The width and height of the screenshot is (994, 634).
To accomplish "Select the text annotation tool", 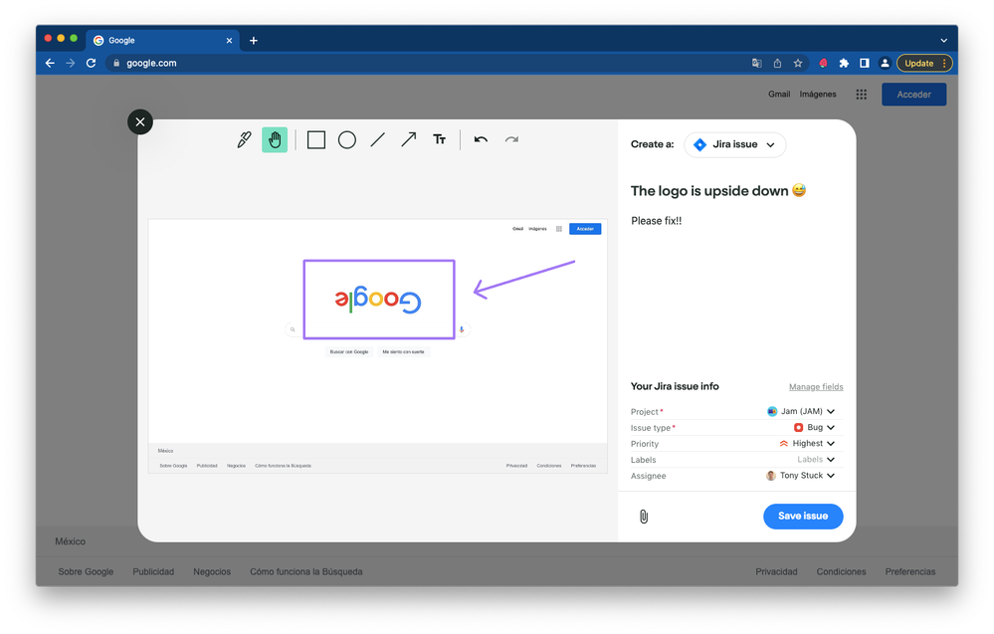I will click(440, 139).
